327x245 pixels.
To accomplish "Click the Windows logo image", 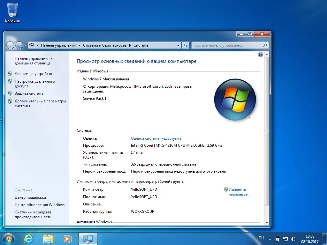I will 235,100.
